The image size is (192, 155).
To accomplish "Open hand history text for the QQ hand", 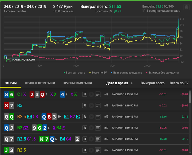I will (98, 117).
